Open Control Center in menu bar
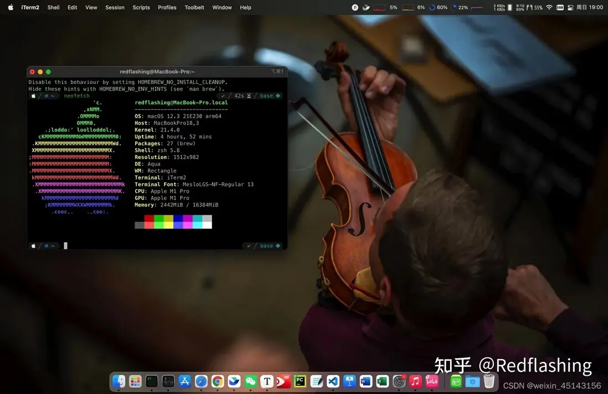 (571, 7)
